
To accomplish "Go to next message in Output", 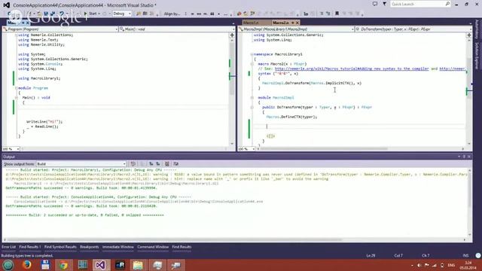I will 158,164.
